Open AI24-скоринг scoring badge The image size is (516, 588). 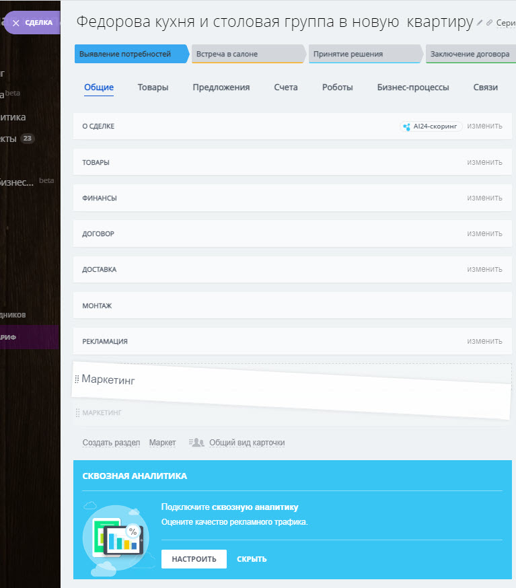click(x=431, y=126)
